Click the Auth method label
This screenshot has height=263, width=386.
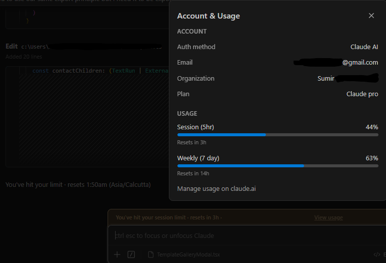pyautogui.click(x=196, y=47)
